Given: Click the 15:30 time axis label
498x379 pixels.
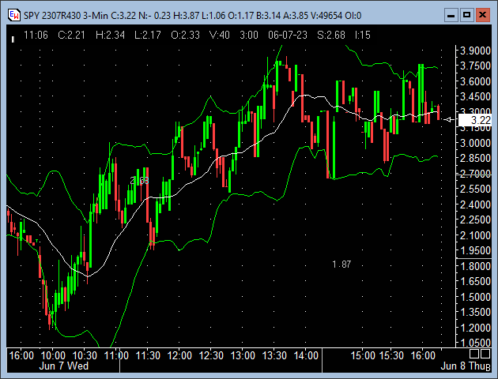Looking at the screenshot, I should [391, 355].
